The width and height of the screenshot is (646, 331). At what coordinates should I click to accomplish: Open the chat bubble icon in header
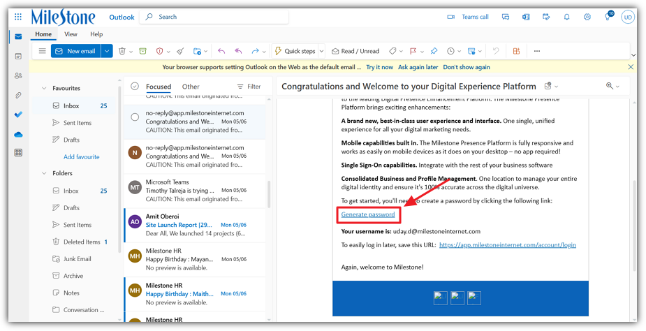pyautogui.click(x=506, y=17)
